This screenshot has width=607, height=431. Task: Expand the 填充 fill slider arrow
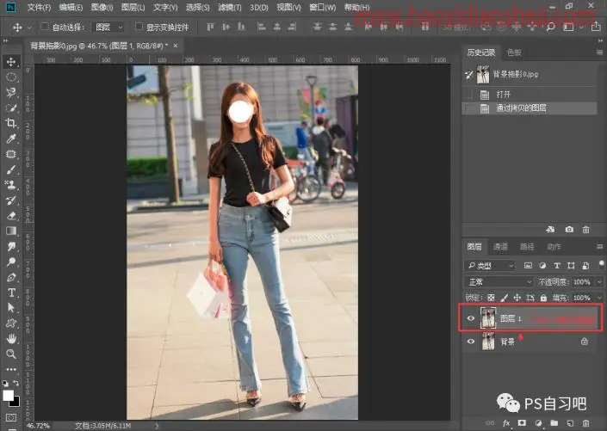point(599,298)
